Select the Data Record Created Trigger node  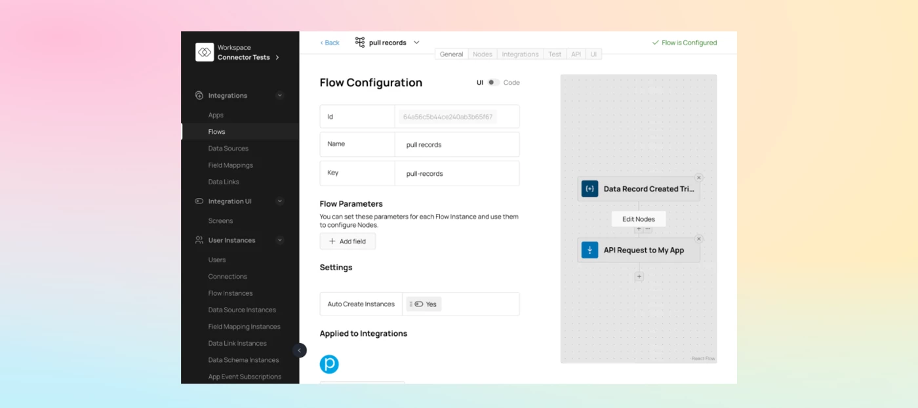coord(639,189)
